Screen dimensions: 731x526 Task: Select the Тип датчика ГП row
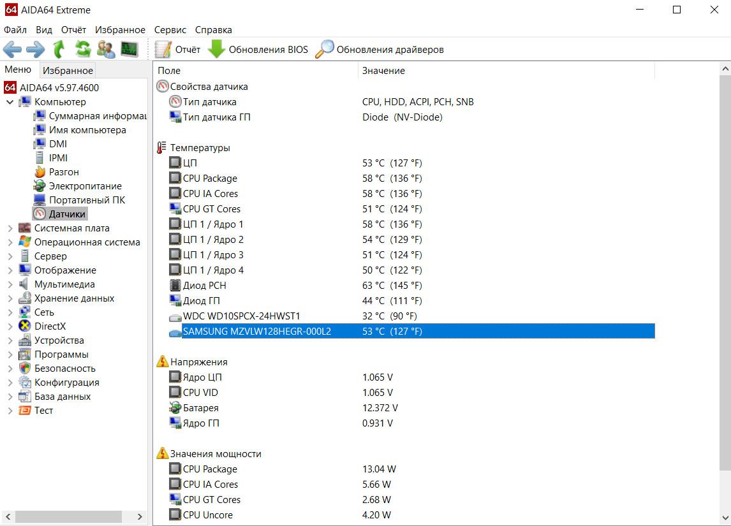coord(411,117)
